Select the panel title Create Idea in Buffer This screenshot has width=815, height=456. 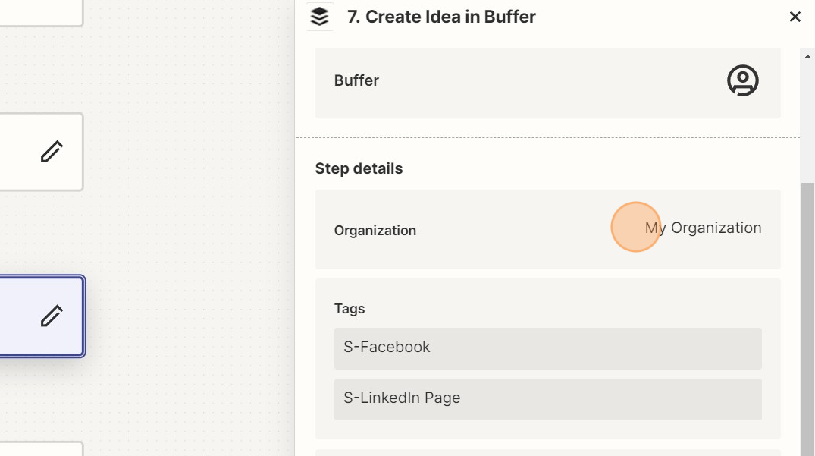[440, 16]
